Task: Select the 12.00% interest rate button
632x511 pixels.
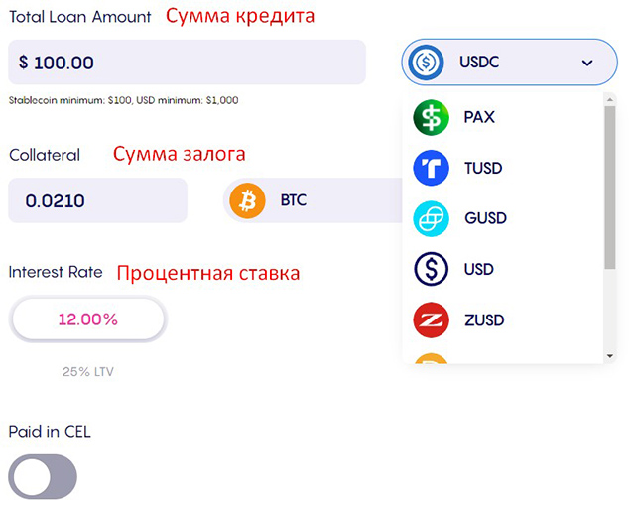Action: (87, 319)
